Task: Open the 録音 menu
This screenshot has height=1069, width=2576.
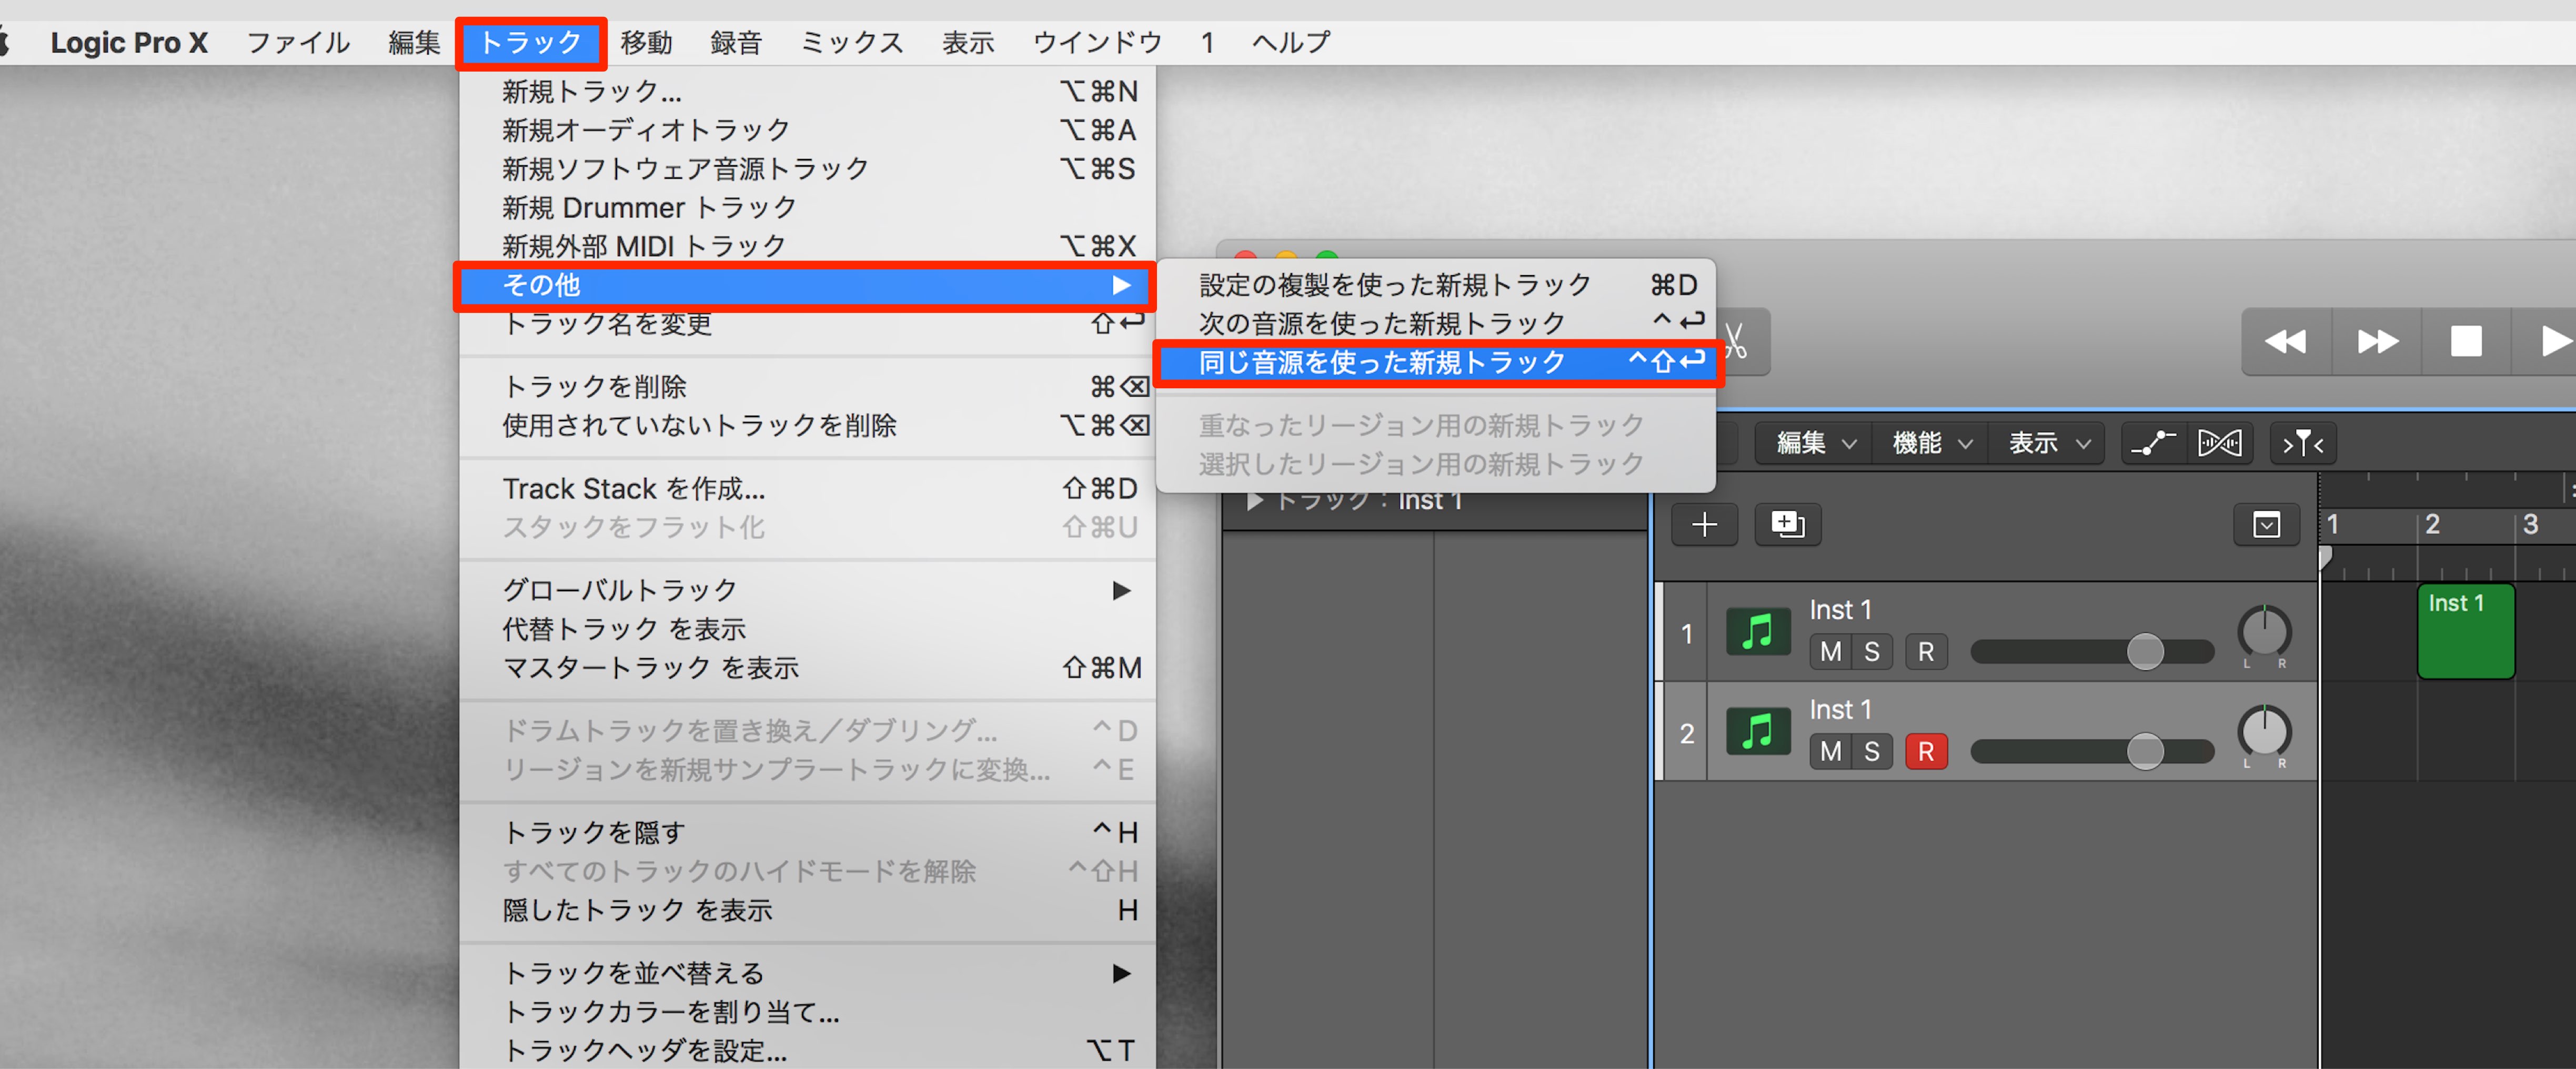Action: 736,42
